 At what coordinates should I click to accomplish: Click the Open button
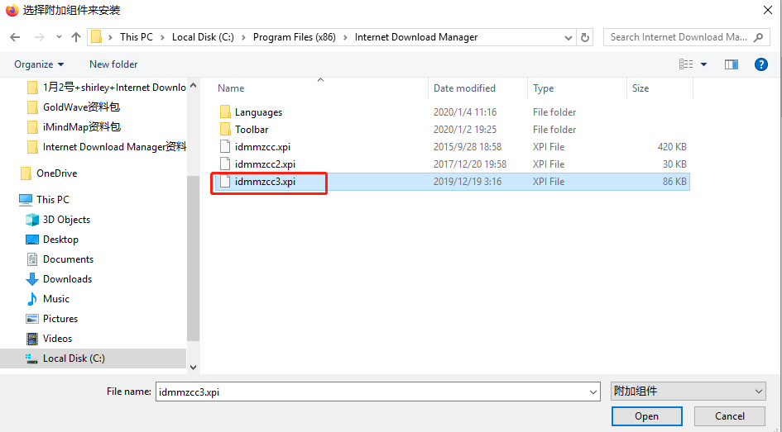coord(647,416)
